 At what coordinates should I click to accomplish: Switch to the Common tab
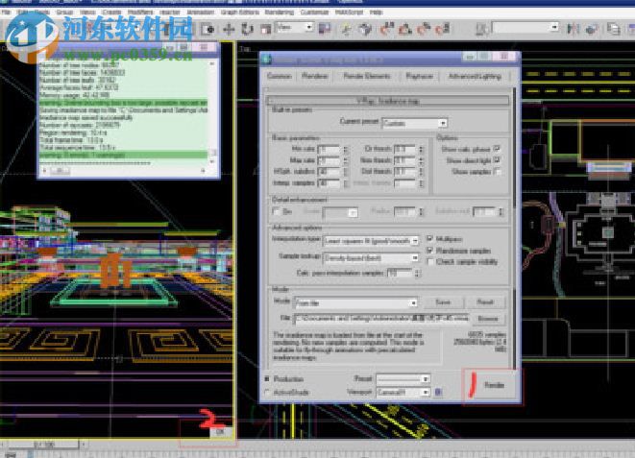[x=280, y=76]
